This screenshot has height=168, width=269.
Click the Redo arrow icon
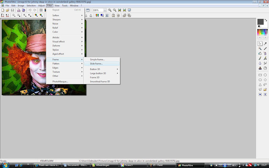tap(35, 10)
